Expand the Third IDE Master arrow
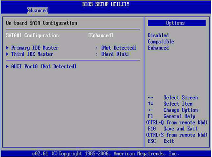212x157 pixels. click(x=7, y=54)
